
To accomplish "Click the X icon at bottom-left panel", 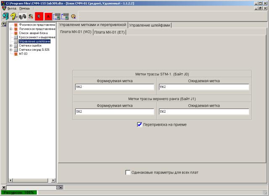I will pyautogui.click(x=4, y=188).
